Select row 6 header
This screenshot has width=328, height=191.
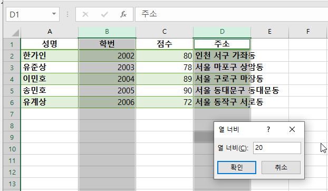point(12,102)
